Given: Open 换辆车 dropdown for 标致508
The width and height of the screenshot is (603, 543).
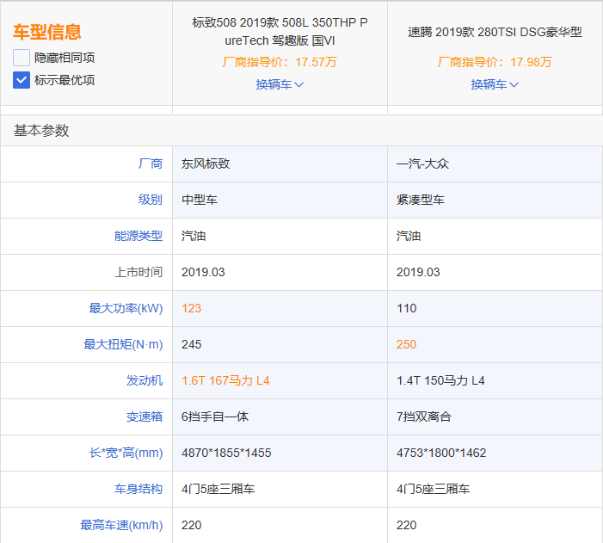Looking at the screenshot, I should (280, 84).
